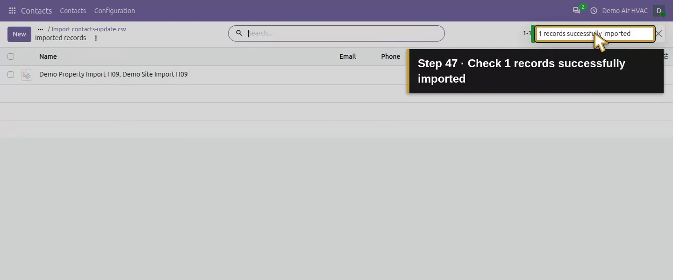Close the import success notification
The width and height of the screenshot is (673, 280).
pos(659,34)
